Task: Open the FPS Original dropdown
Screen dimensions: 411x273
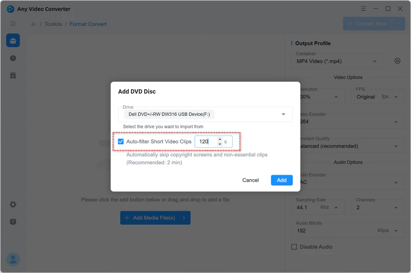Action: (x=378, y=96)
